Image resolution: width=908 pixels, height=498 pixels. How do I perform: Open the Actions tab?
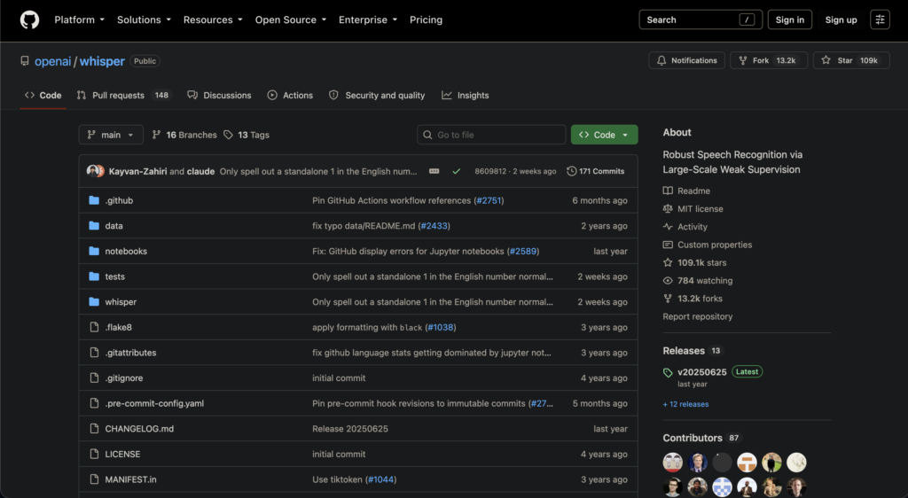(290, 96)
